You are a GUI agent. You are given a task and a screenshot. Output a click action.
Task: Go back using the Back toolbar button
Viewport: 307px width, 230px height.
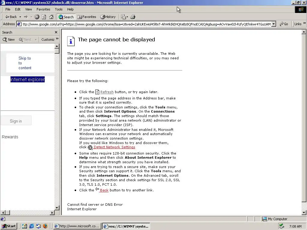coord(11,17)
